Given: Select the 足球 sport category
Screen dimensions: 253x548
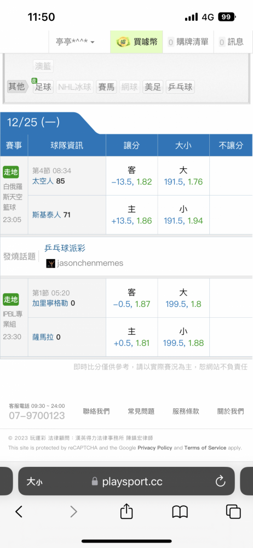Looking at the screenshot, I should pyautogui.click(x=43, y=87).
